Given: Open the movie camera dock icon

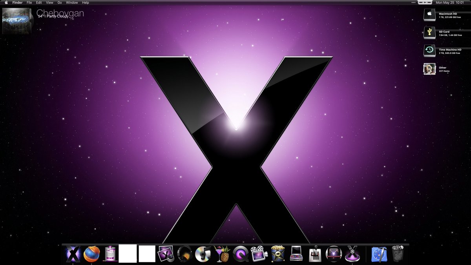Looking at the screenshot, I should click(259, 254).
